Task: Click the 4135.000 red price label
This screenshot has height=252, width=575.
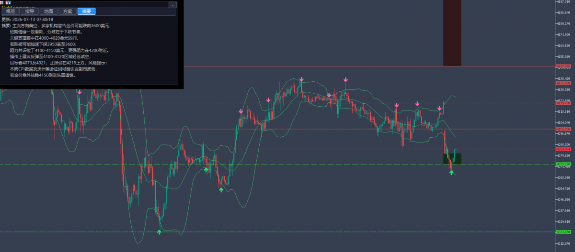Action: click(563, 83)
